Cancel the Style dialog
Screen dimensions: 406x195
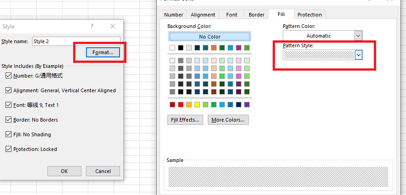(x=103, y=171)
